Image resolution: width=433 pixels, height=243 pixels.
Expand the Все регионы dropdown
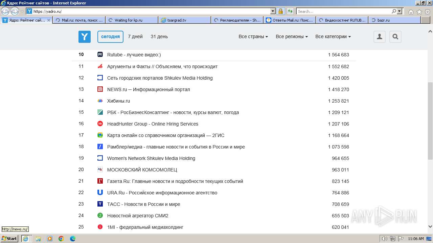pos(292,36)
